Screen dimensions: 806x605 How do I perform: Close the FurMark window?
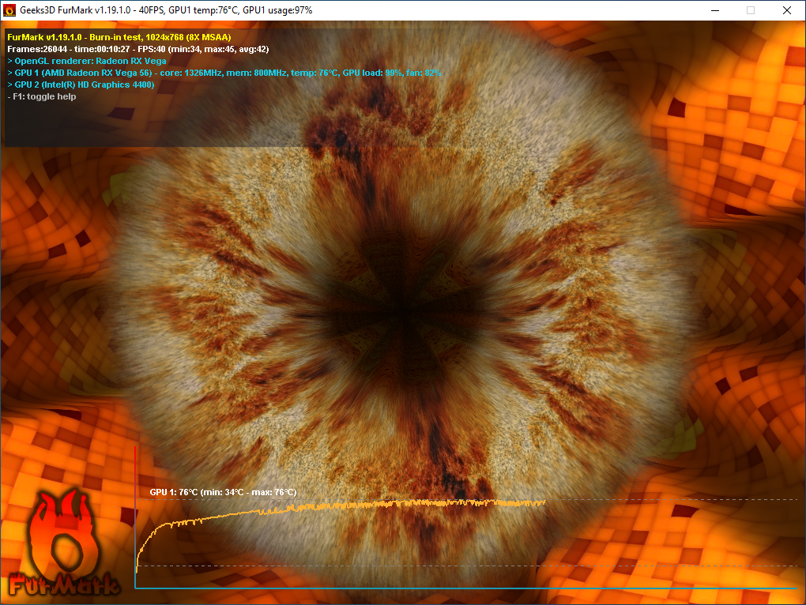(x=786, y=10)
